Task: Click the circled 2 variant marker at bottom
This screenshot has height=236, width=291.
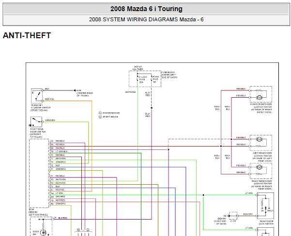Action: [x=88, y=230]
